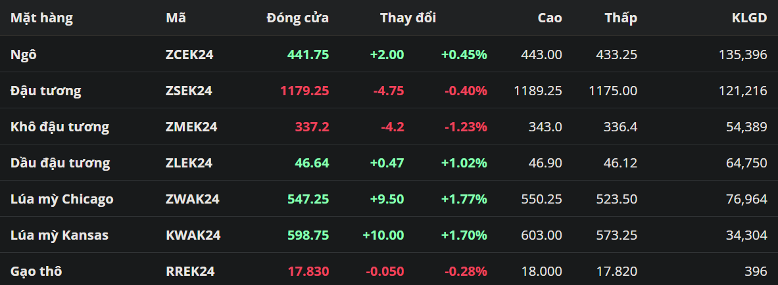
Task: Click the Mặt hàng column header
Action: click(41, 18)
